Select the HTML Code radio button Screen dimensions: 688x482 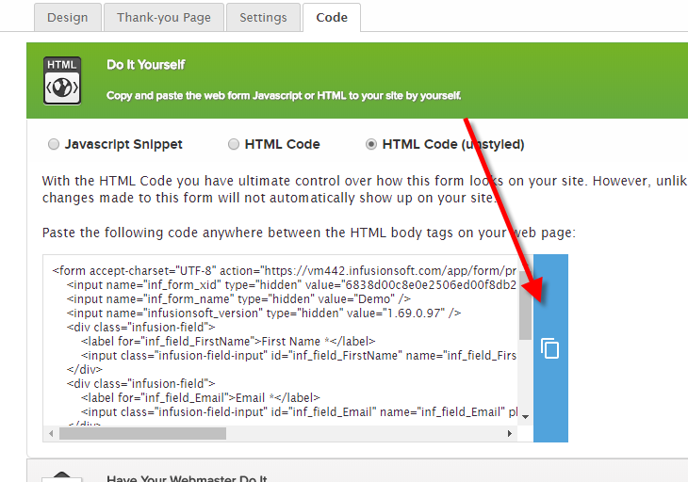234,144
